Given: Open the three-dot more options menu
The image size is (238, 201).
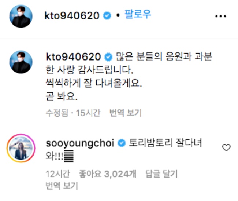Looking at the screenshot, I should 221,16.
